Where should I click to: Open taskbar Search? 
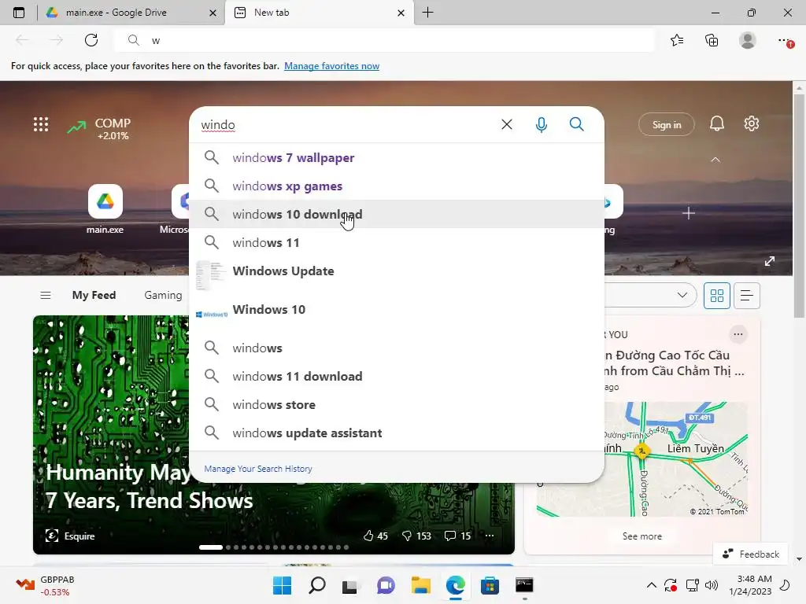click(x=316, y=585)
